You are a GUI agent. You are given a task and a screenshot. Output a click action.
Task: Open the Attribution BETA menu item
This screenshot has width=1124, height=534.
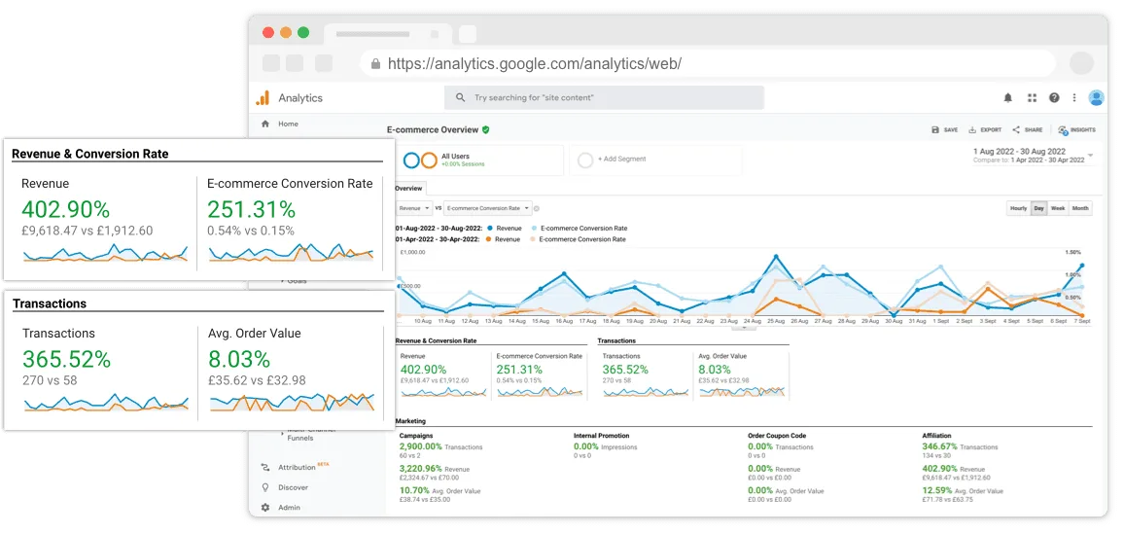pyautogui.click(x=303, y=467)
